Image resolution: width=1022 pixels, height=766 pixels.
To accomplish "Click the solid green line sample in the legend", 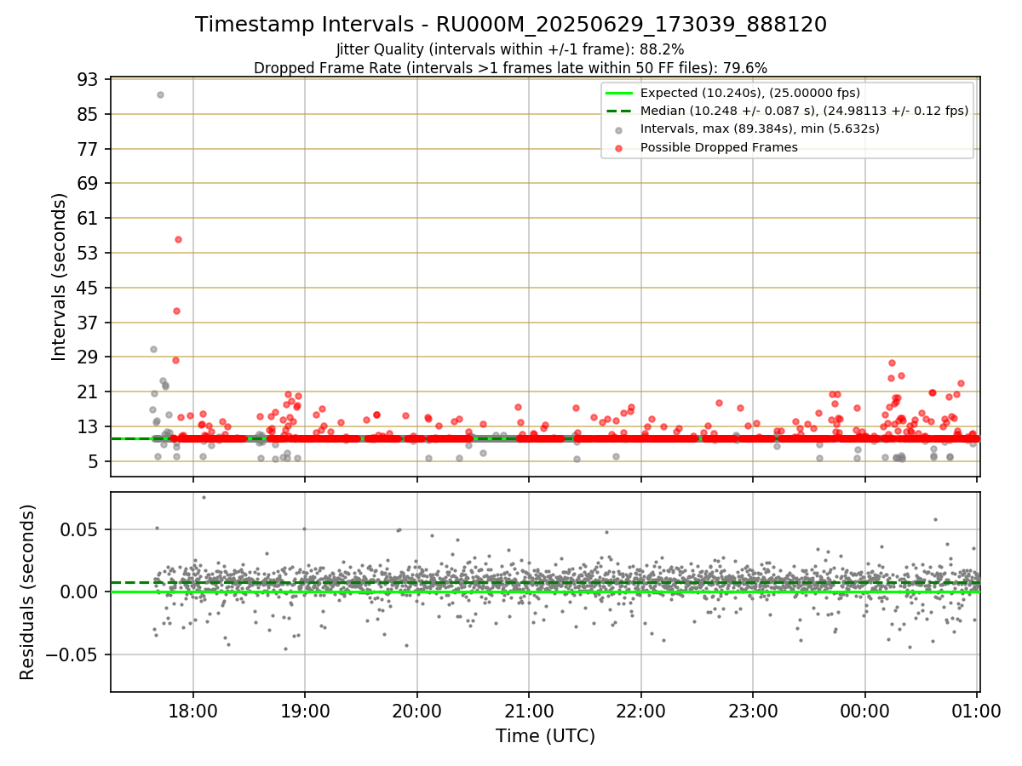I will 619,93.
